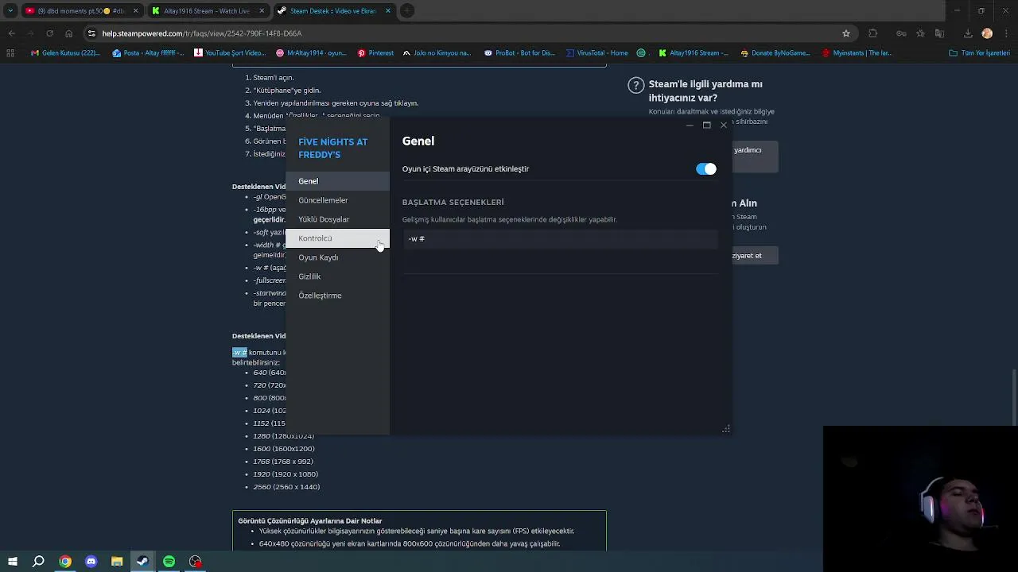Image resolution: width=1018 pixels, height=572 pixels.
Task: Select the Steam Destek browser tab
Action: [x=332, y=11]
